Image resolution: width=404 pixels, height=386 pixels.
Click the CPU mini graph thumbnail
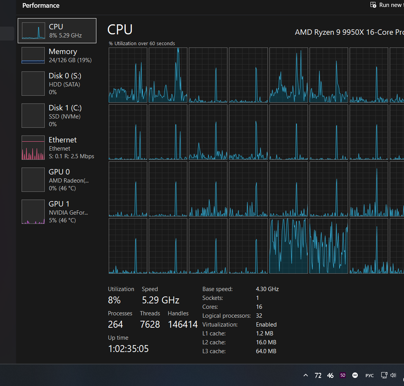[x=33, y=31]
